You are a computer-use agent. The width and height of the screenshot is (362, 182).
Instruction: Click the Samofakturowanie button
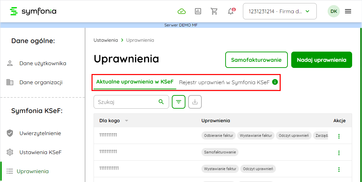click(256, 60)
